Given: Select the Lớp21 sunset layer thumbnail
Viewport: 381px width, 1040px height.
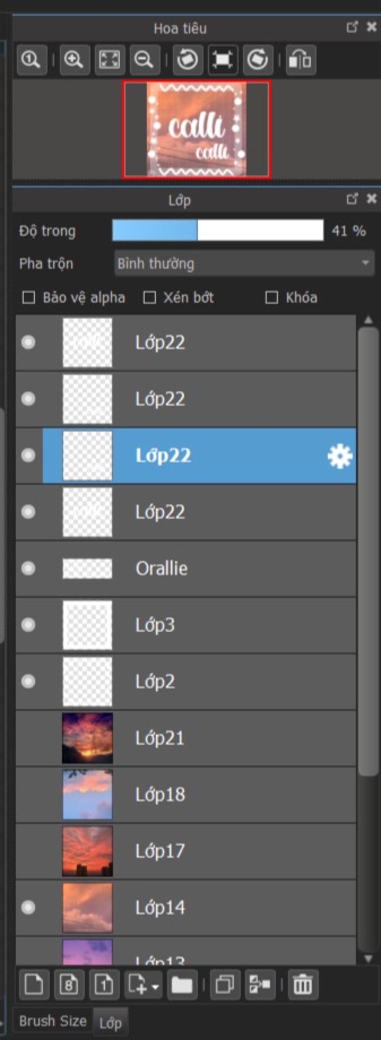Looking at the screenshot, I should tap(87, 738).
